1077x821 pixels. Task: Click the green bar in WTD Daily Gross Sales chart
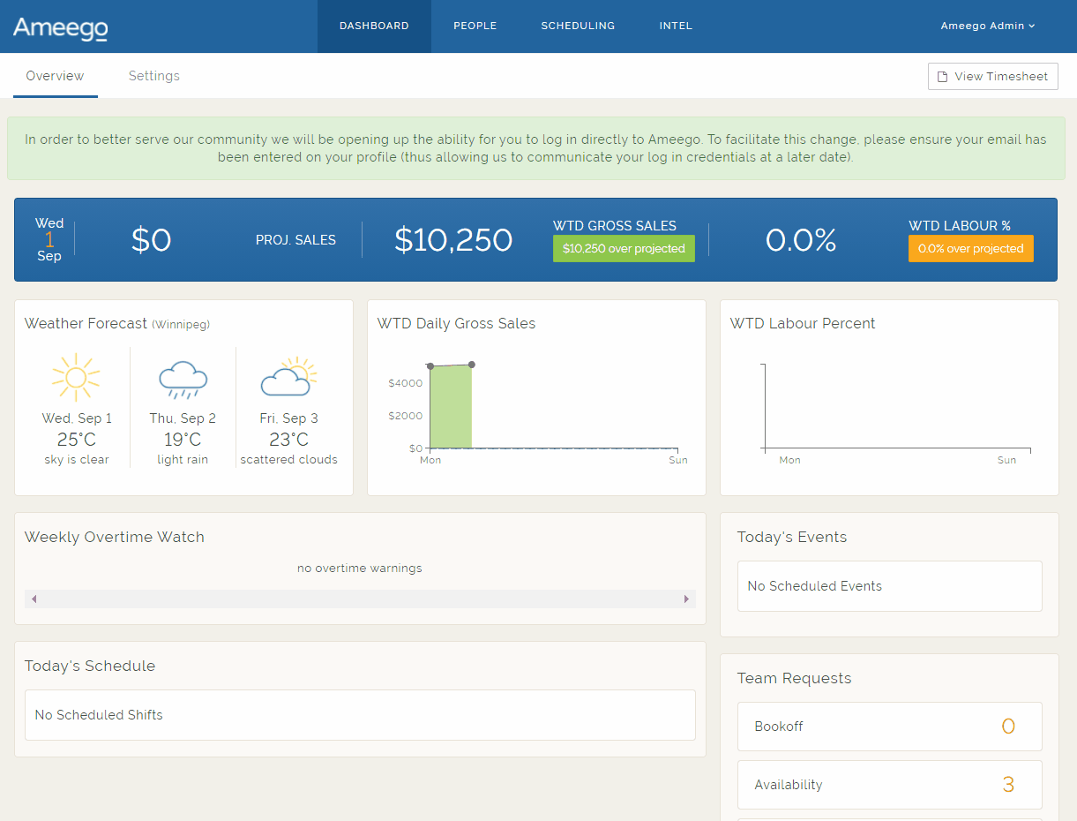[x=451, y=408]
